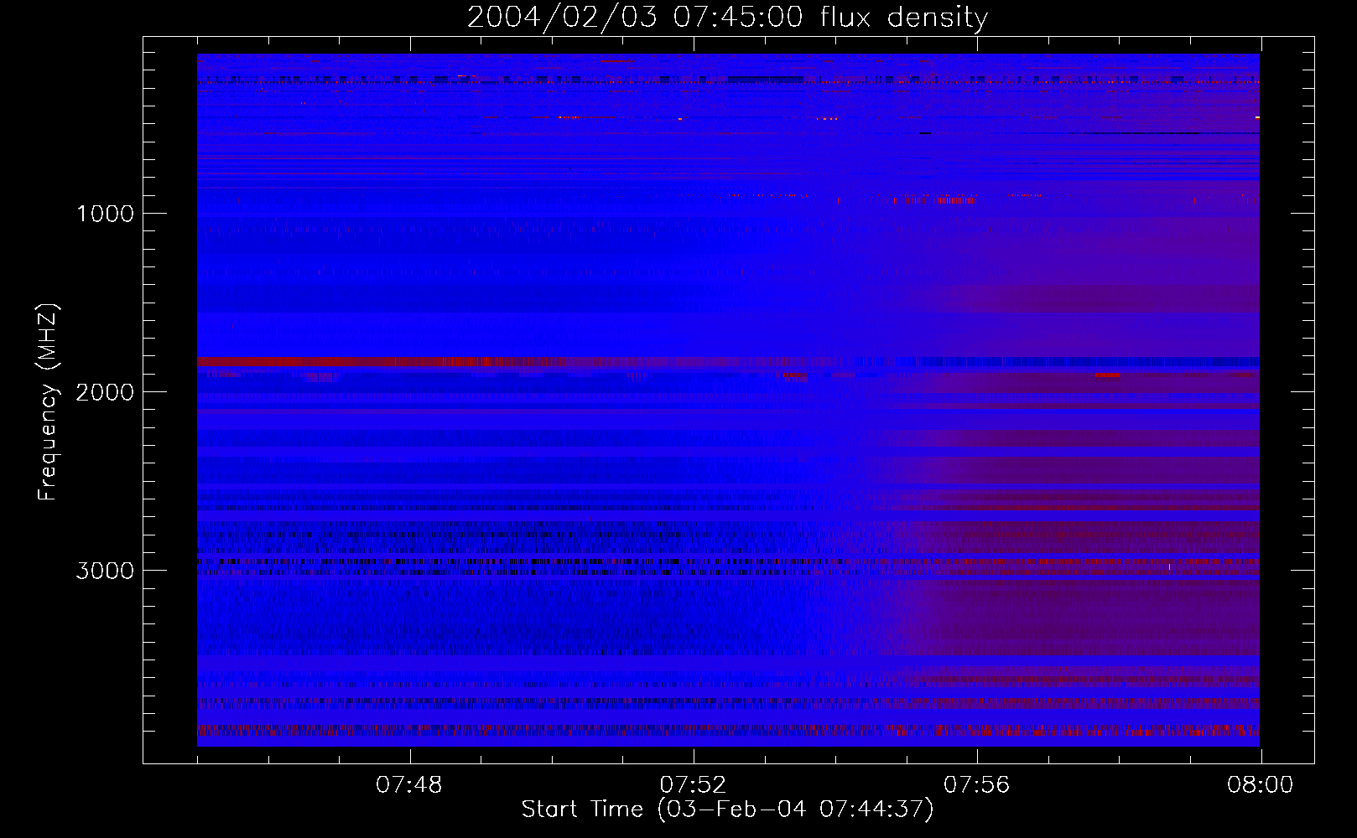The image size is (1357, 838).
Task: Click the 07:52 time axis label
Action: [x=693, y=785]
